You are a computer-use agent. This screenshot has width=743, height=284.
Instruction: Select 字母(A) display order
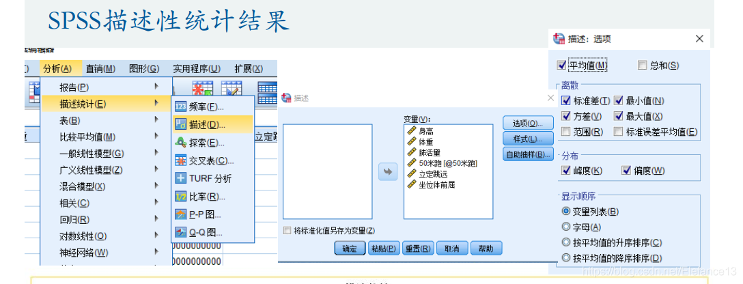565,227
